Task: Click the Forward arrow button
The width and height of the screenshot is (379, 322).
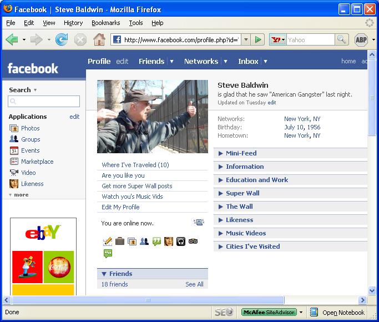Action: tap(37, 39)
